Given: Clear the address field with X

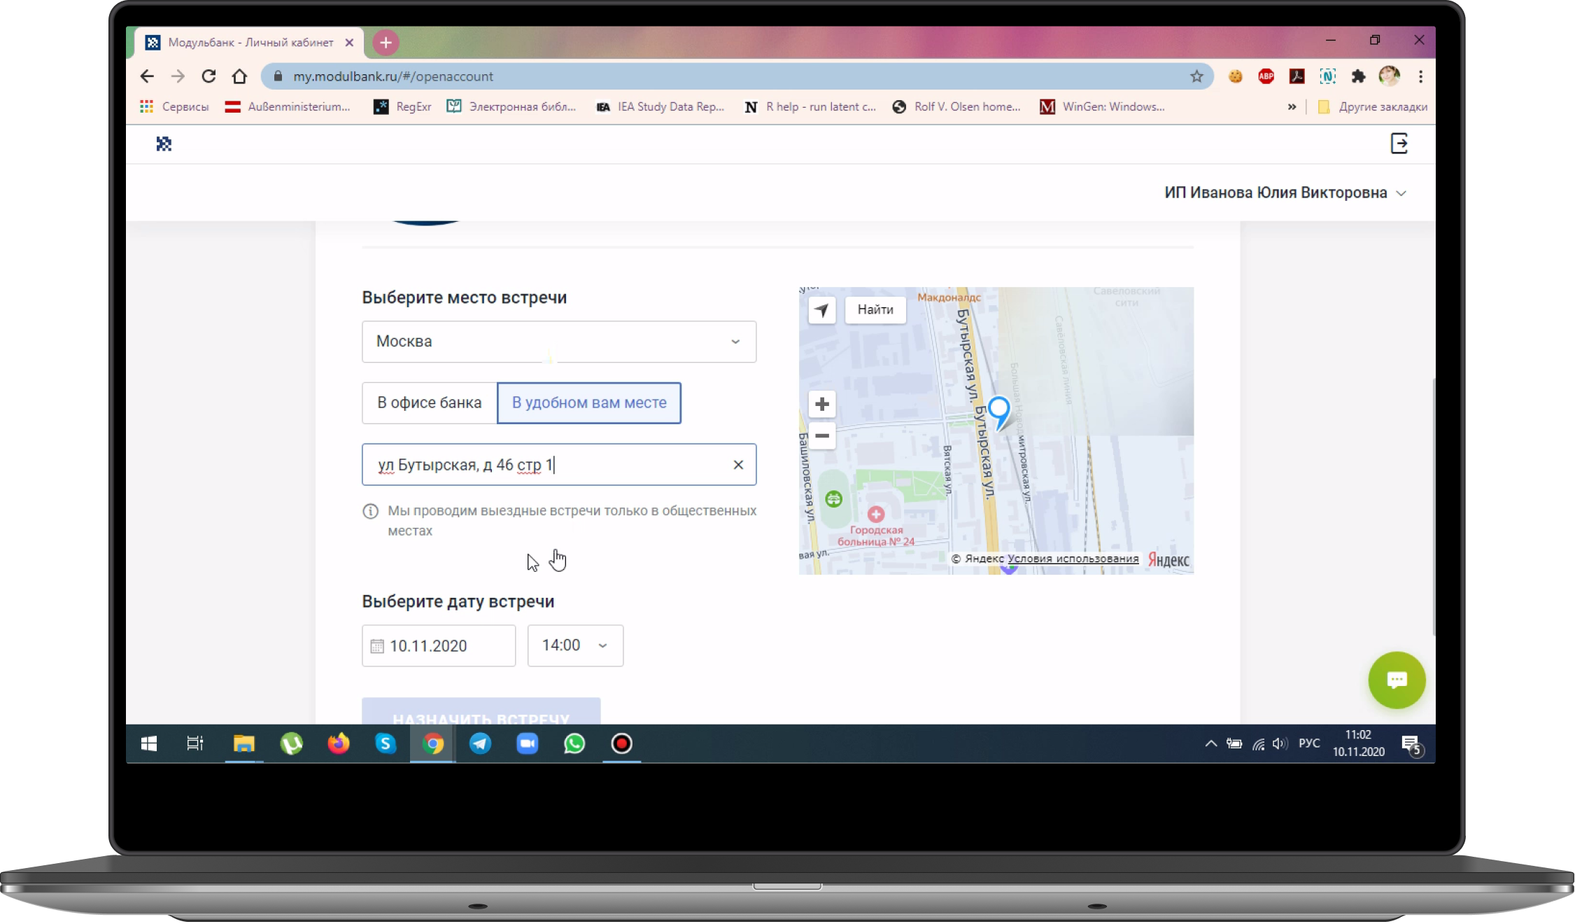Looking at the screenshot, I should click(x=738, y=465).
